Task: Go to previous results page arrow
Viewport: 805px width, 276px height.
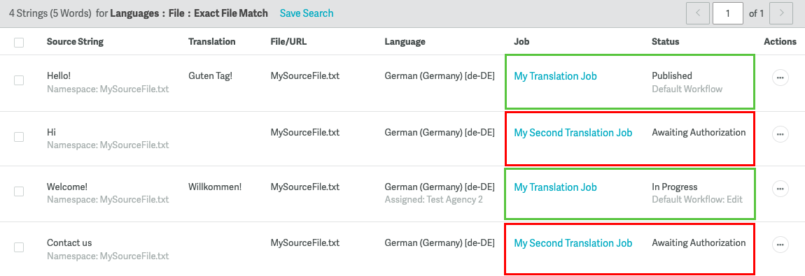Action: point(698,13)
